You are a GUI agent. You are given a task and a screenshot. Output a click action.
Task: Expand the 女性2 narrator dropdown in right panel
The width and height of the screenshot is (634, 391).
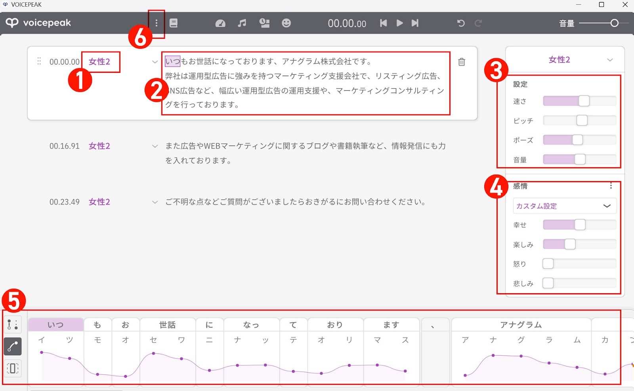[610, 60]
